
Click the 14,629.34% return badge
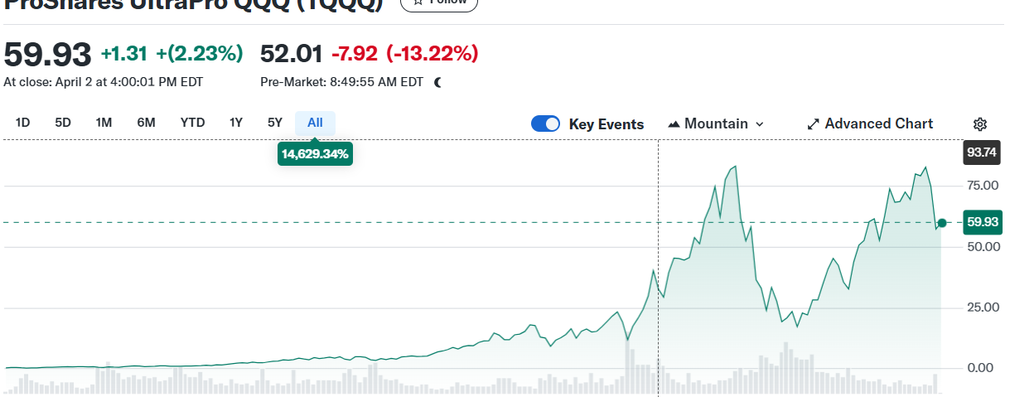pyautogui.click(x=315, y=154)
